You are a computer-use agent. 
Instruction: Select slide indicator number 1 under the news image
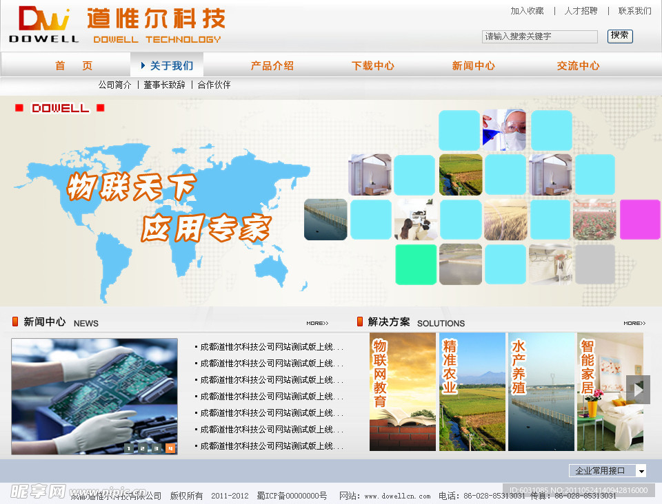128,448
